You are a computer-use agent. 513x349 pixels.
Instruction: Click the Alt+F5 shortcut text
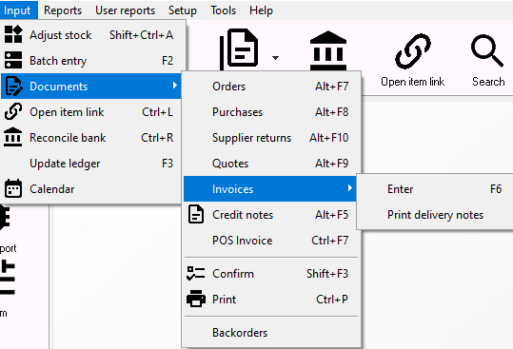(332, 215)
